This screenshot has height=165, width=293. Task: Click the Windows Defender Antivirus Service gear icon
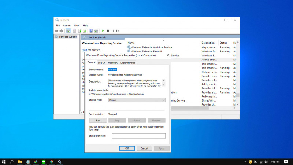pos(129,47)
